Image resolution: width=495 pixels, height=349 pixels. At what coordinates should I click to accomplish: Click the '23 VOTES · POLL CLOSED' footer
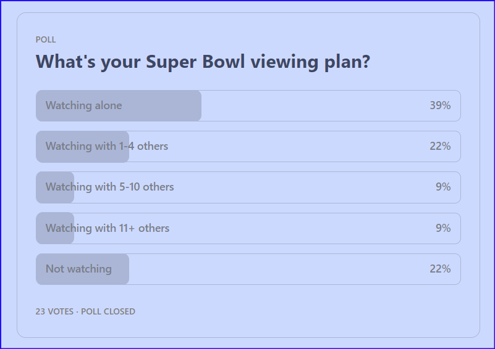click(x=85, y=311)
